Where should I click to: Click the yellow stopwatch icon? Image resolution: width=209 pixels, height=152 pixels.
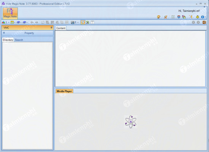click(x=197, y=17)
